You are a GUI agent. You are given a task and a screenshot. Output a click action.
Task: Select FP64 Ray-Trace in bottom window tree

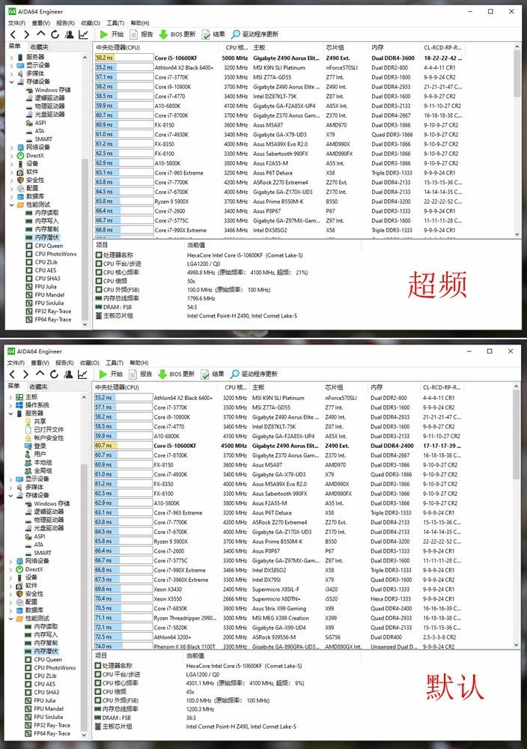[52, 733]
